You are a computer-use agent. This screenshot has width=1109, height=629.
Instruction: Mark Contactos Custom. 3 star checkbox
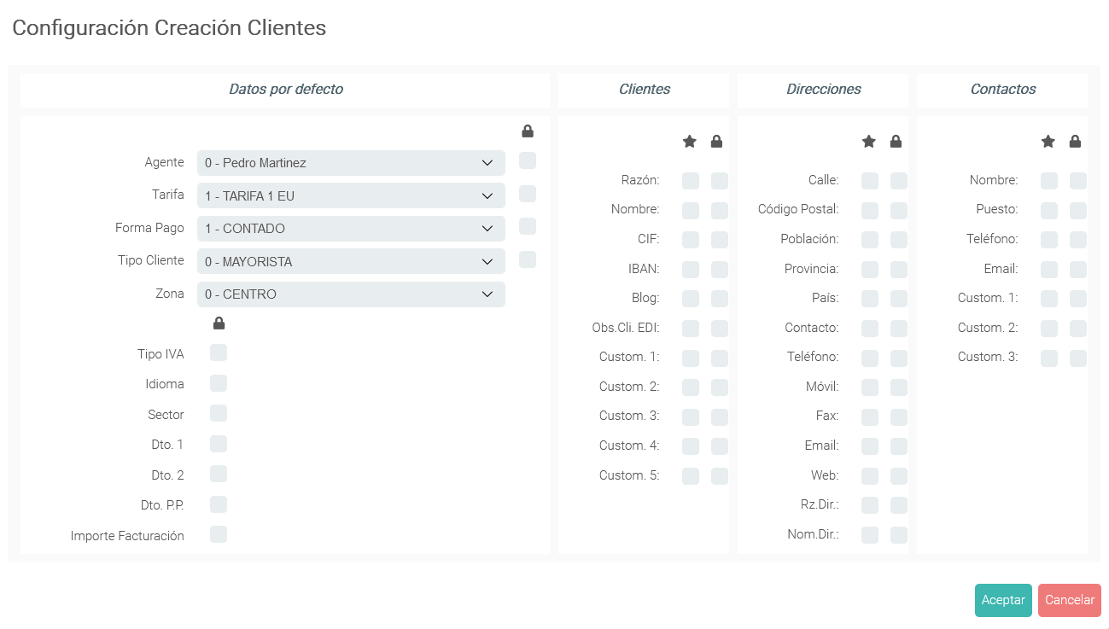coord(1049,358)
